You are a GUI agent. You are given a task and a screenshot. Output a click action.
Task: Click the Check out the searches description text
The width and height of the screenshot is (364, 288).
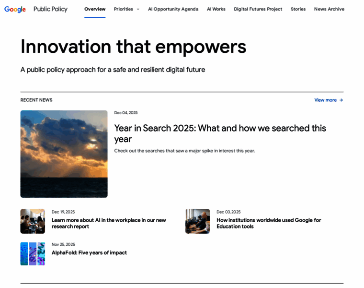(x=184, y=151)
